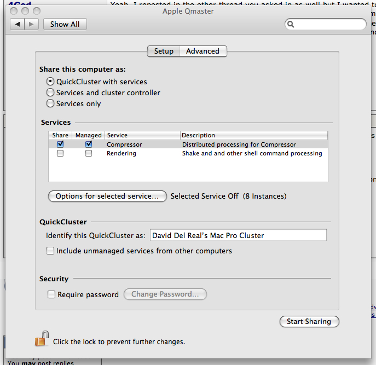This screenshot has height=365, width=376.
Task: Select the Compressor service row
Action: [x=188, y=144]
